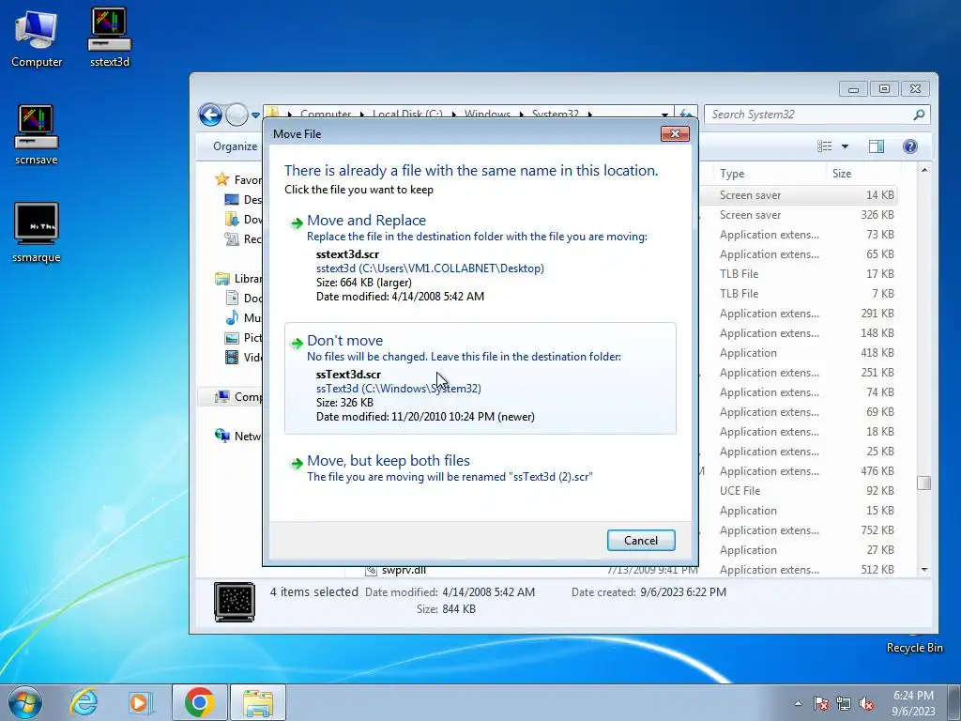Open Downloads folder icon in Favorites
This screenshot has height=721, width=961.
(232, 219)
